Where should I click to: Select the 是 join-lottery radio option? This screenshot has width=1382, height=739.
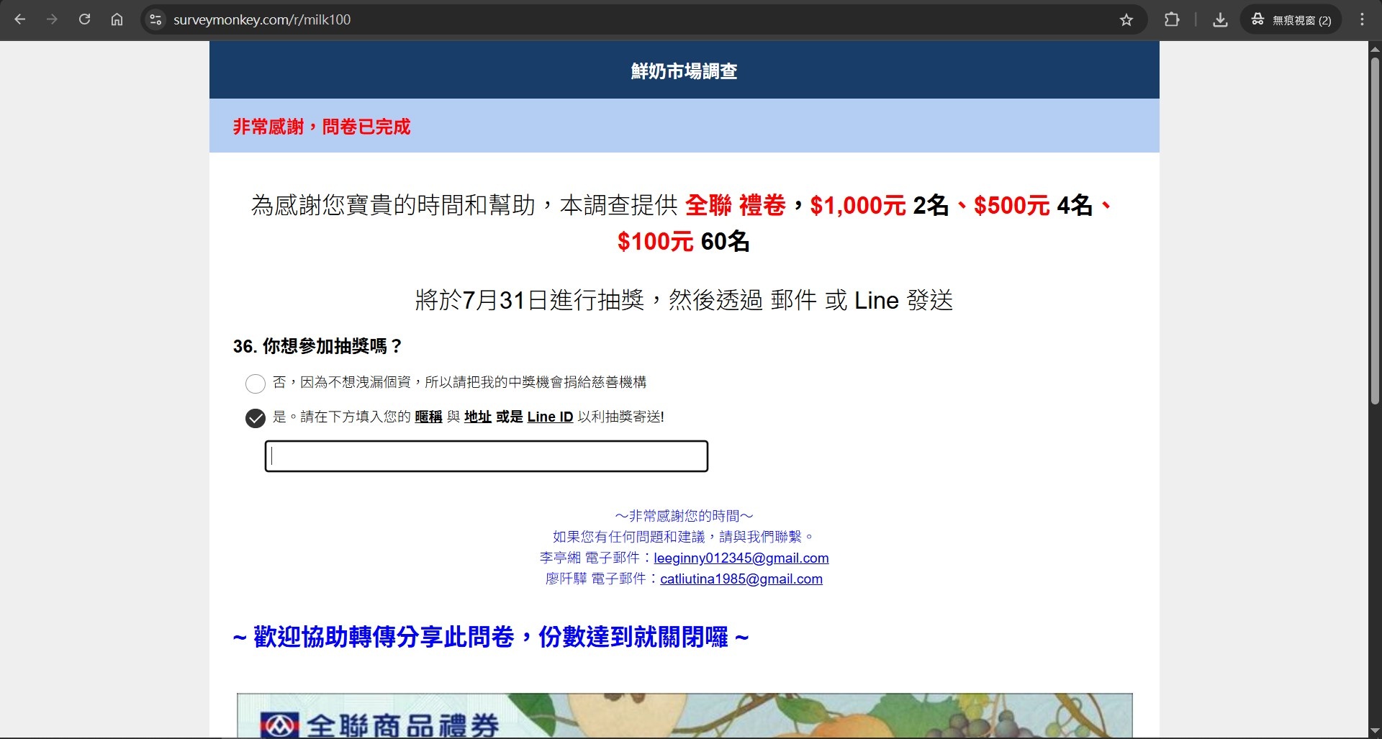coord(256,418)
